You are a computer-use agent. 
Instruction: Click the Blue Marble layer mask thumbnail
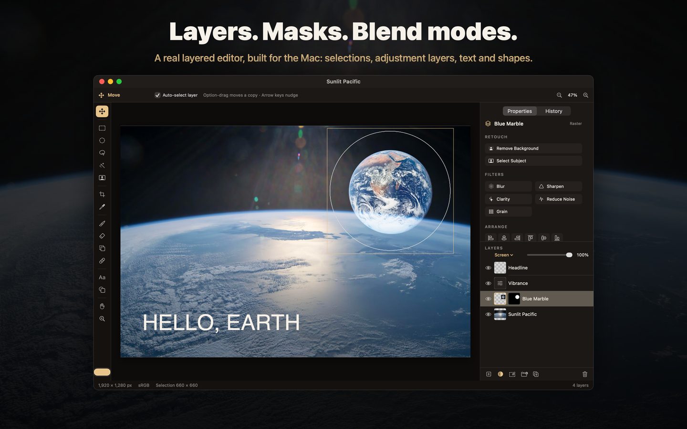tap(514, 299)
